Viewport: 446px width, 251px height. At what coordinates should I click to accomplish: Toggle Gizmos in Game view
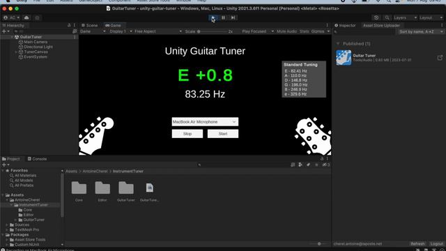[x=318, y=31]
